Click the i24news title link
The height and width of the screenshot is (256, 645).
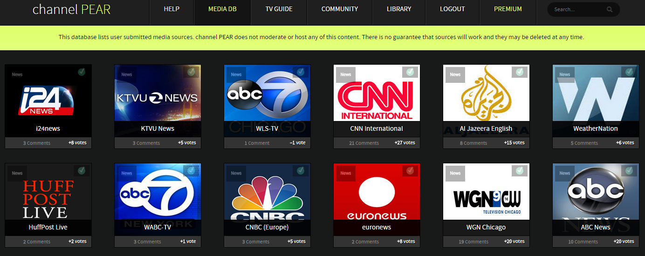coord(48,128)
